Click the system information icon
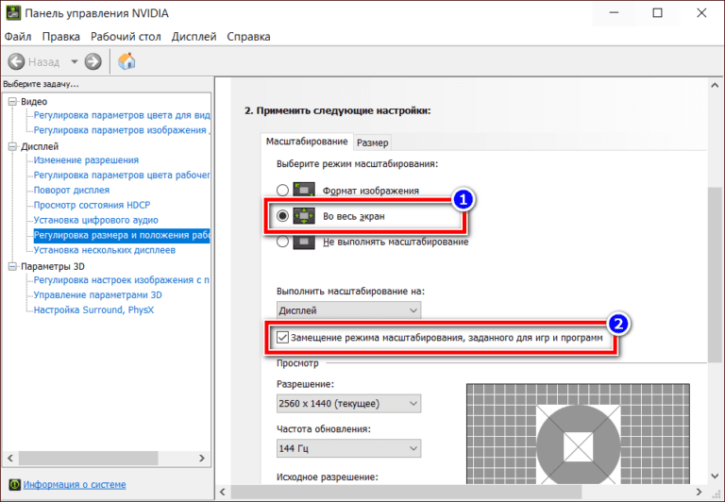The height and width of the screenshot is (502, 725). click(x=15, y=484)
